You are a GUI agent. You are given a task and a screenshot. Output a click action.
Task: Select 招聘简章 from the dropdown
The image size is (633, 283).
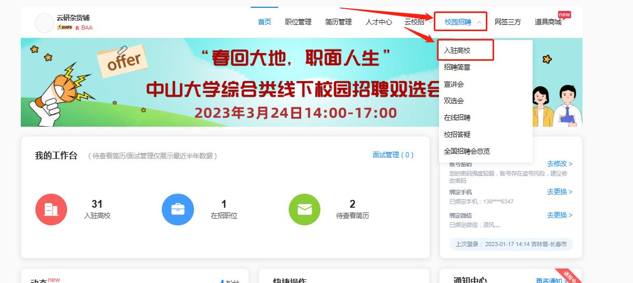[457, 68]
